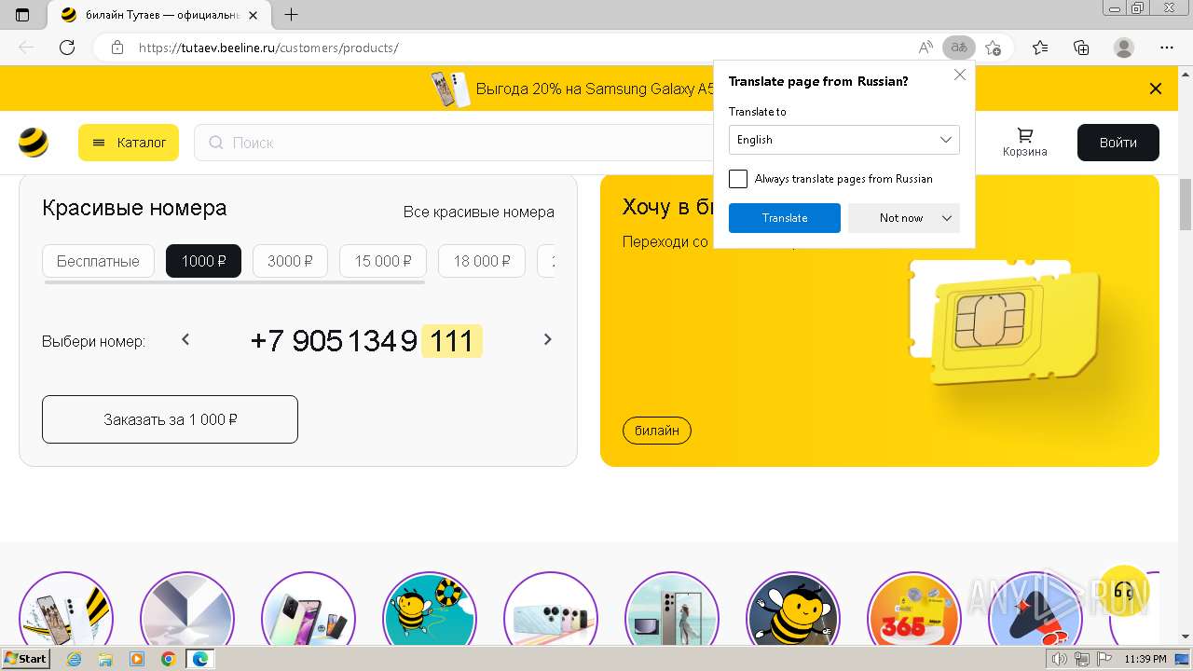Open the volume icon in system tray
Screen dimensions: 1193x671
[x=1059, y=659]
